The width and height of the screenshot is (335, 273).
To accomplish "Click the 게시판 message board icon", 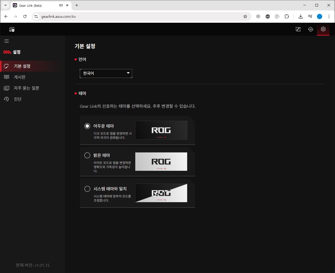I will pos(7,77).
